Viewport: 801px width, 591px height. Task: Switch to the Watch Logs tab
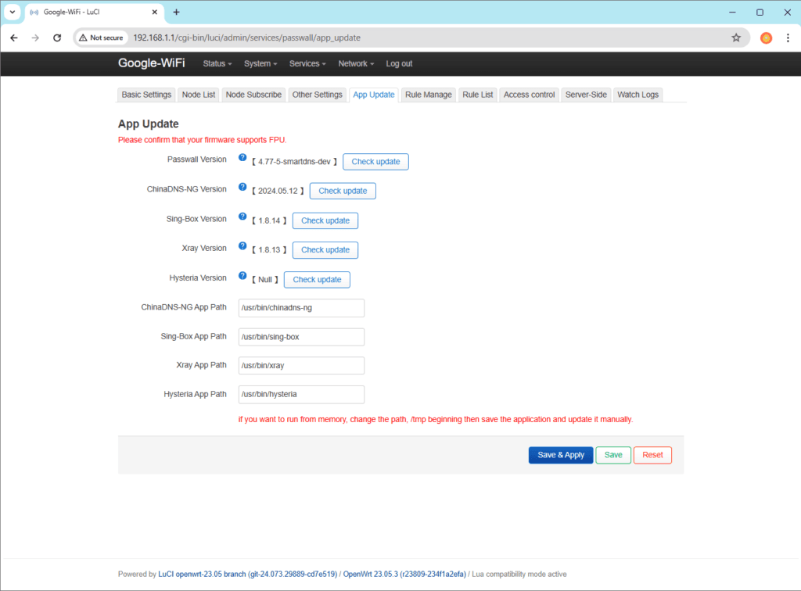[638, 95]
